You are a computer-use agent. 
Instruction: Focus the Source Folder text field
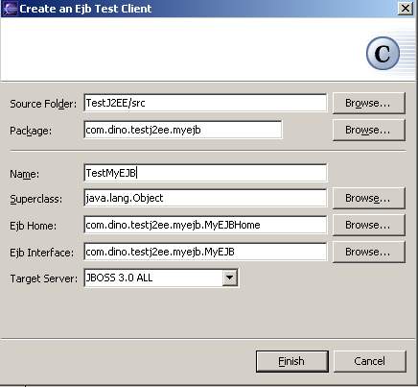205,103
